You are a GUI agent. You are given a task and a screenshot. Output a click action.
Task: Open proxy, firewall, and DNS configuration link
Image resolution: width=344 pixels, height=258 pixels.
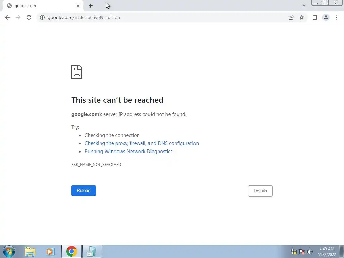tap(142, 143)
